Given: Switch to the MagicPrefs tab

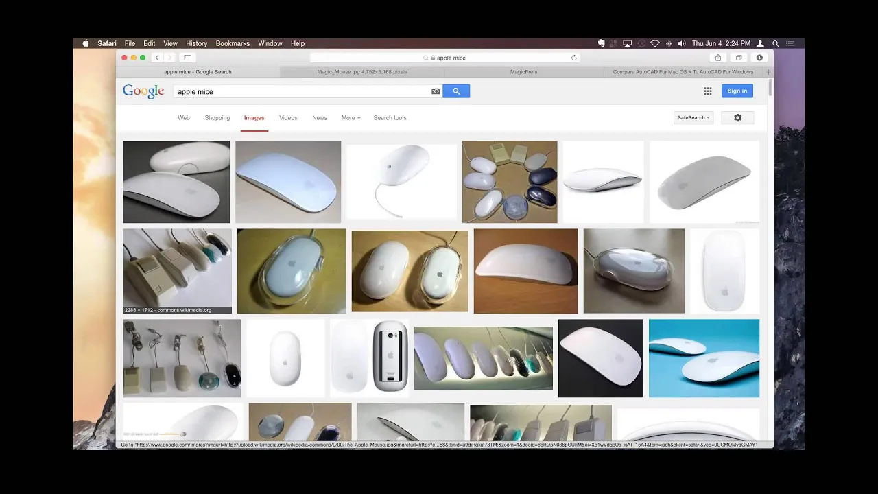Looking at the screenshot, I should click(524, 71).
